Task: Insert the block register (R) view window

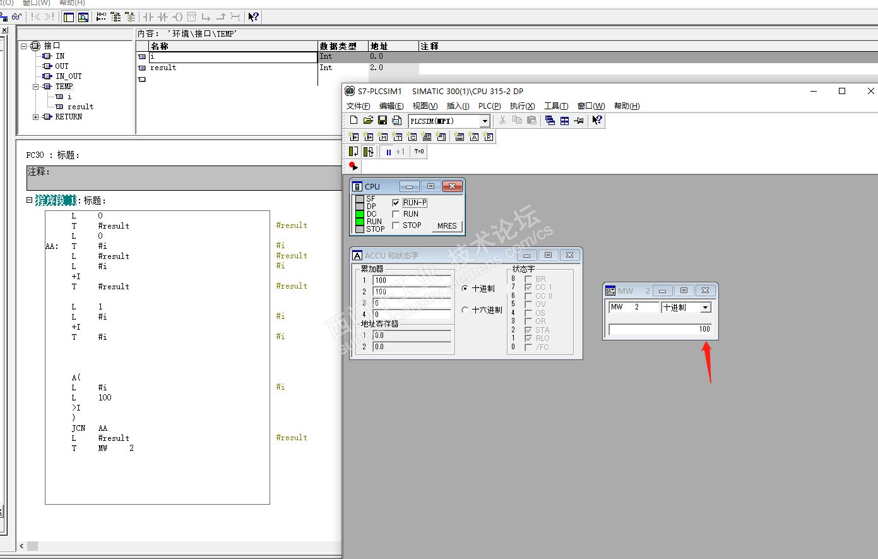Action: coord(489,136)
